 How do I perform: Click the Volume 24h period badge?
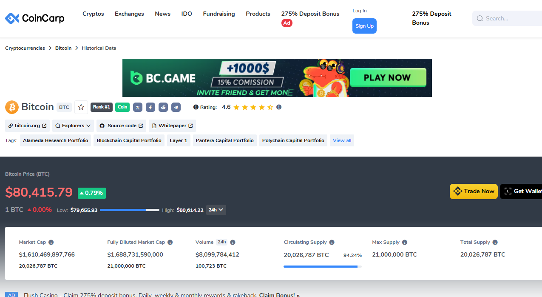point(222,242)
